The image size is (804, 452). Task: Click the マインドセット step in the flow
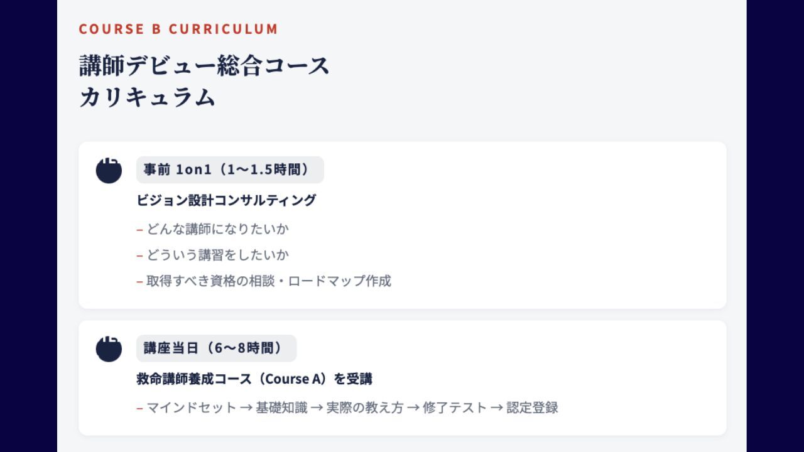[192, 408]
